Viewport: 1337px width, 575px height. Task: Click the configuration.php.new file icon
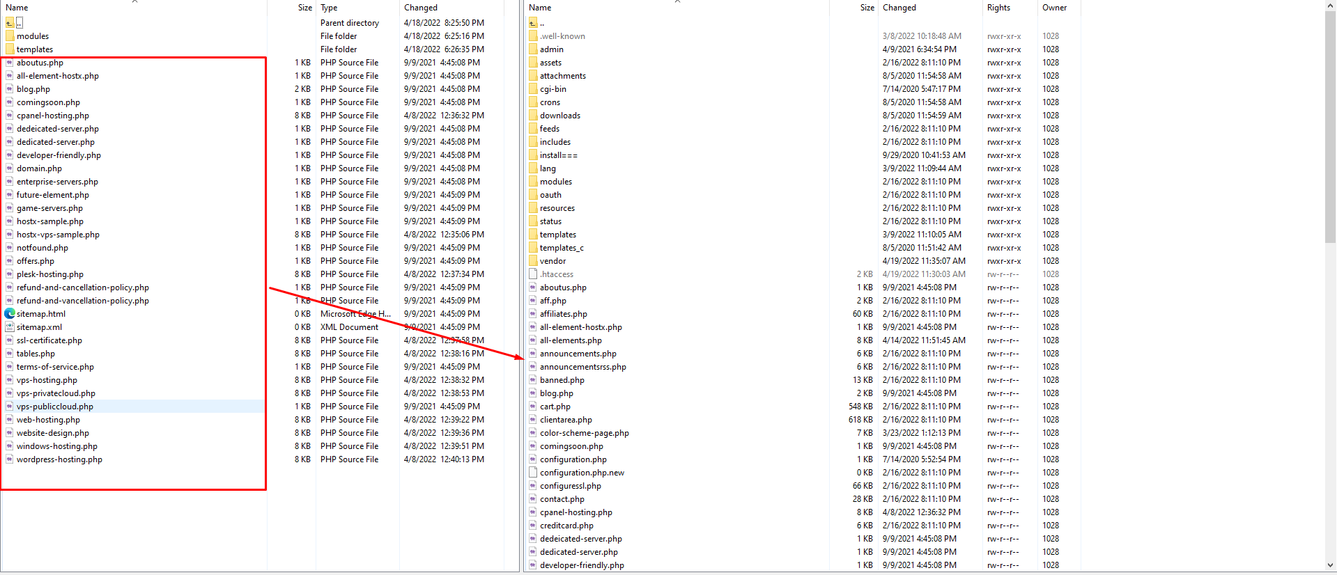pyautogui.click(x=533, y=473)
